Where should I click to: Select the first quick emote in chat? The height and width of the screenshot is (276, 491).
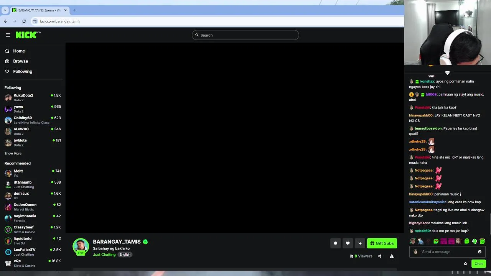pos(413,242)
